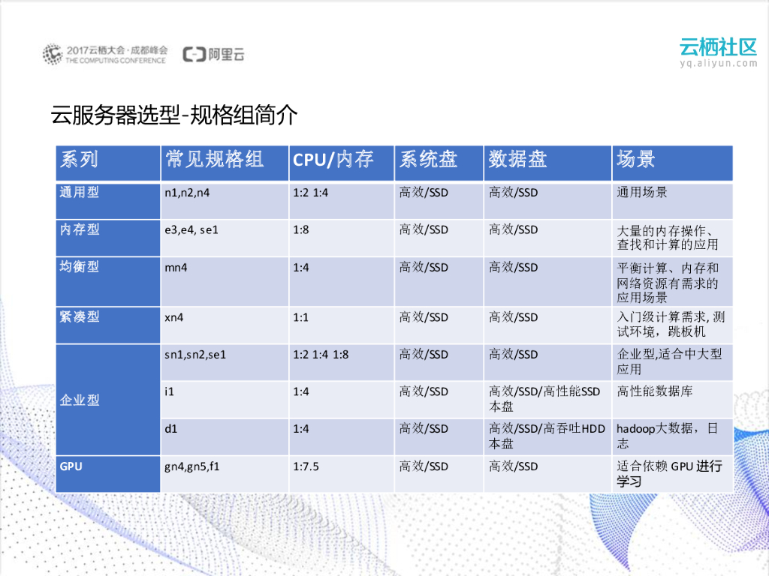Viewport: 769px width, 576px height.
Task: Click the 入门级计算需求 scenario cell
Action: 672,325
